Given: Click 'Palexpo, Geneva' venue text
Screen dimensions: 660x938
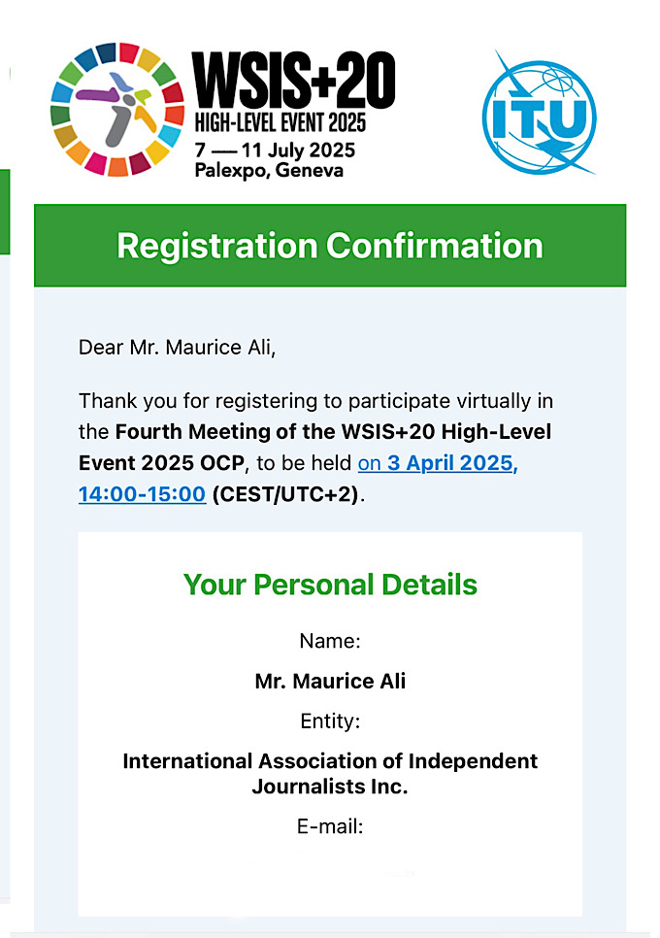Looking at the screenshot, I should (x=269, y=171).
